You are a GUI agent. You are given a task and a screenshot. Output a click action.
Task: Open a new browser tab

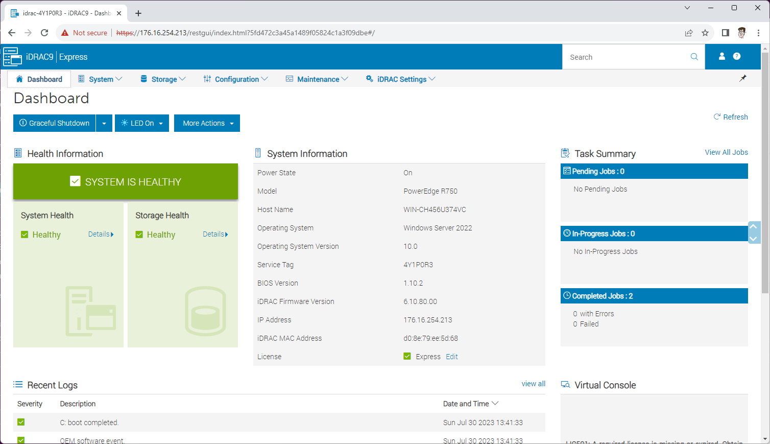click(138, 13)
